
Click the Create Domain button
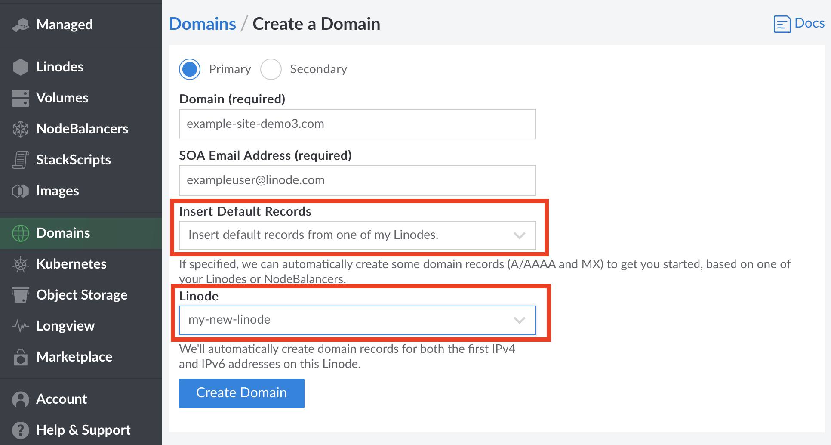pos(241,392)
